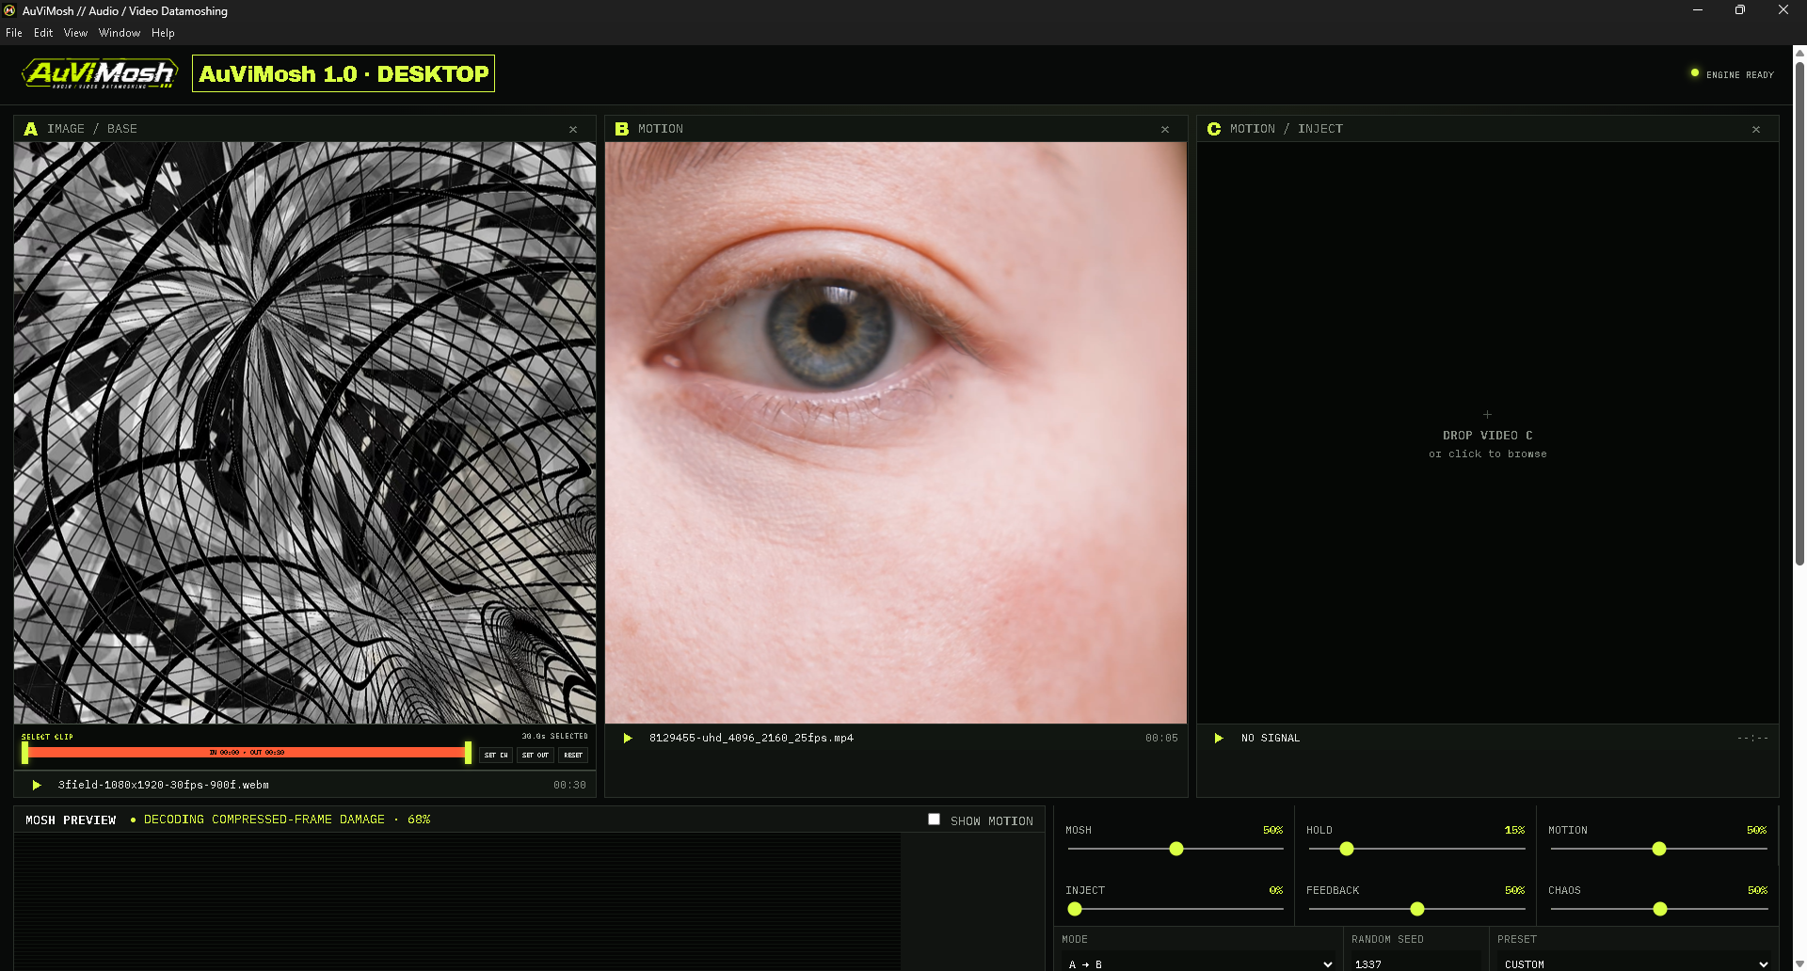Play the 3field-1080x1920 base clip
Viewport: 1807px width, 971px height.
pyautogui.click(x=37, y=785)
